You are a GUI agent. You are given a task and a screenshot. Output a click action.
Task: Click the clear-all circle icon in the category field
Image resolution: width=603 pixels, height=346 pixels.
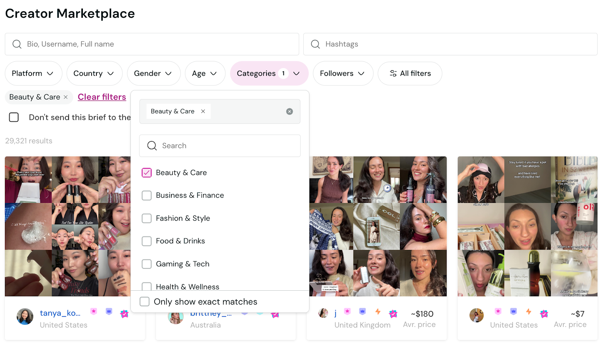(289, 111)
